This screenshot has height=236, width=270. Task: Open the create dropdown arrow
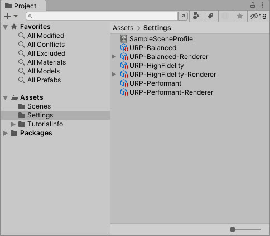pyautogui.click(x=16, y=16)
